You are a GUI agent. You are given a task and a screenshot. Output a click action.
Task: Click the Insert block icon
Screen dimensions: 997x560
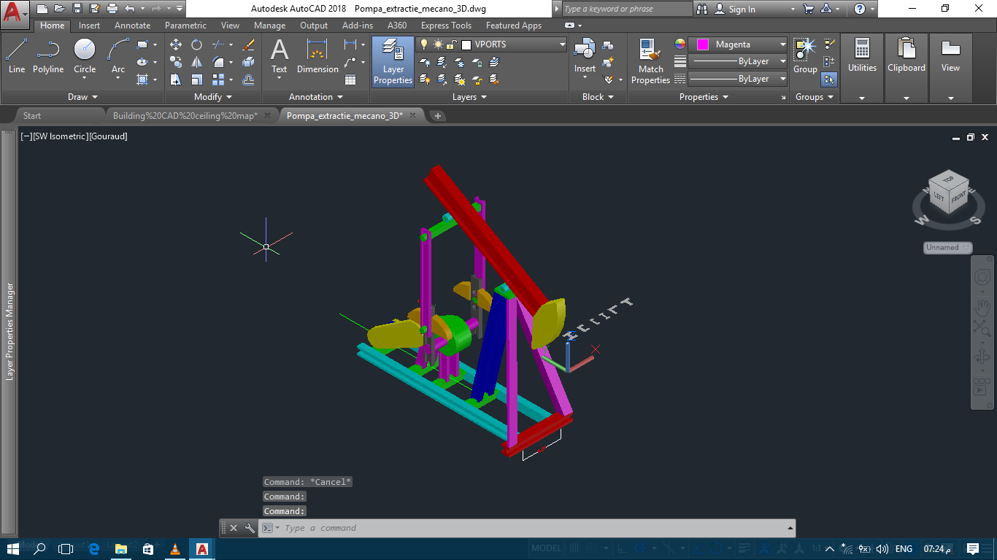point(585,55)
